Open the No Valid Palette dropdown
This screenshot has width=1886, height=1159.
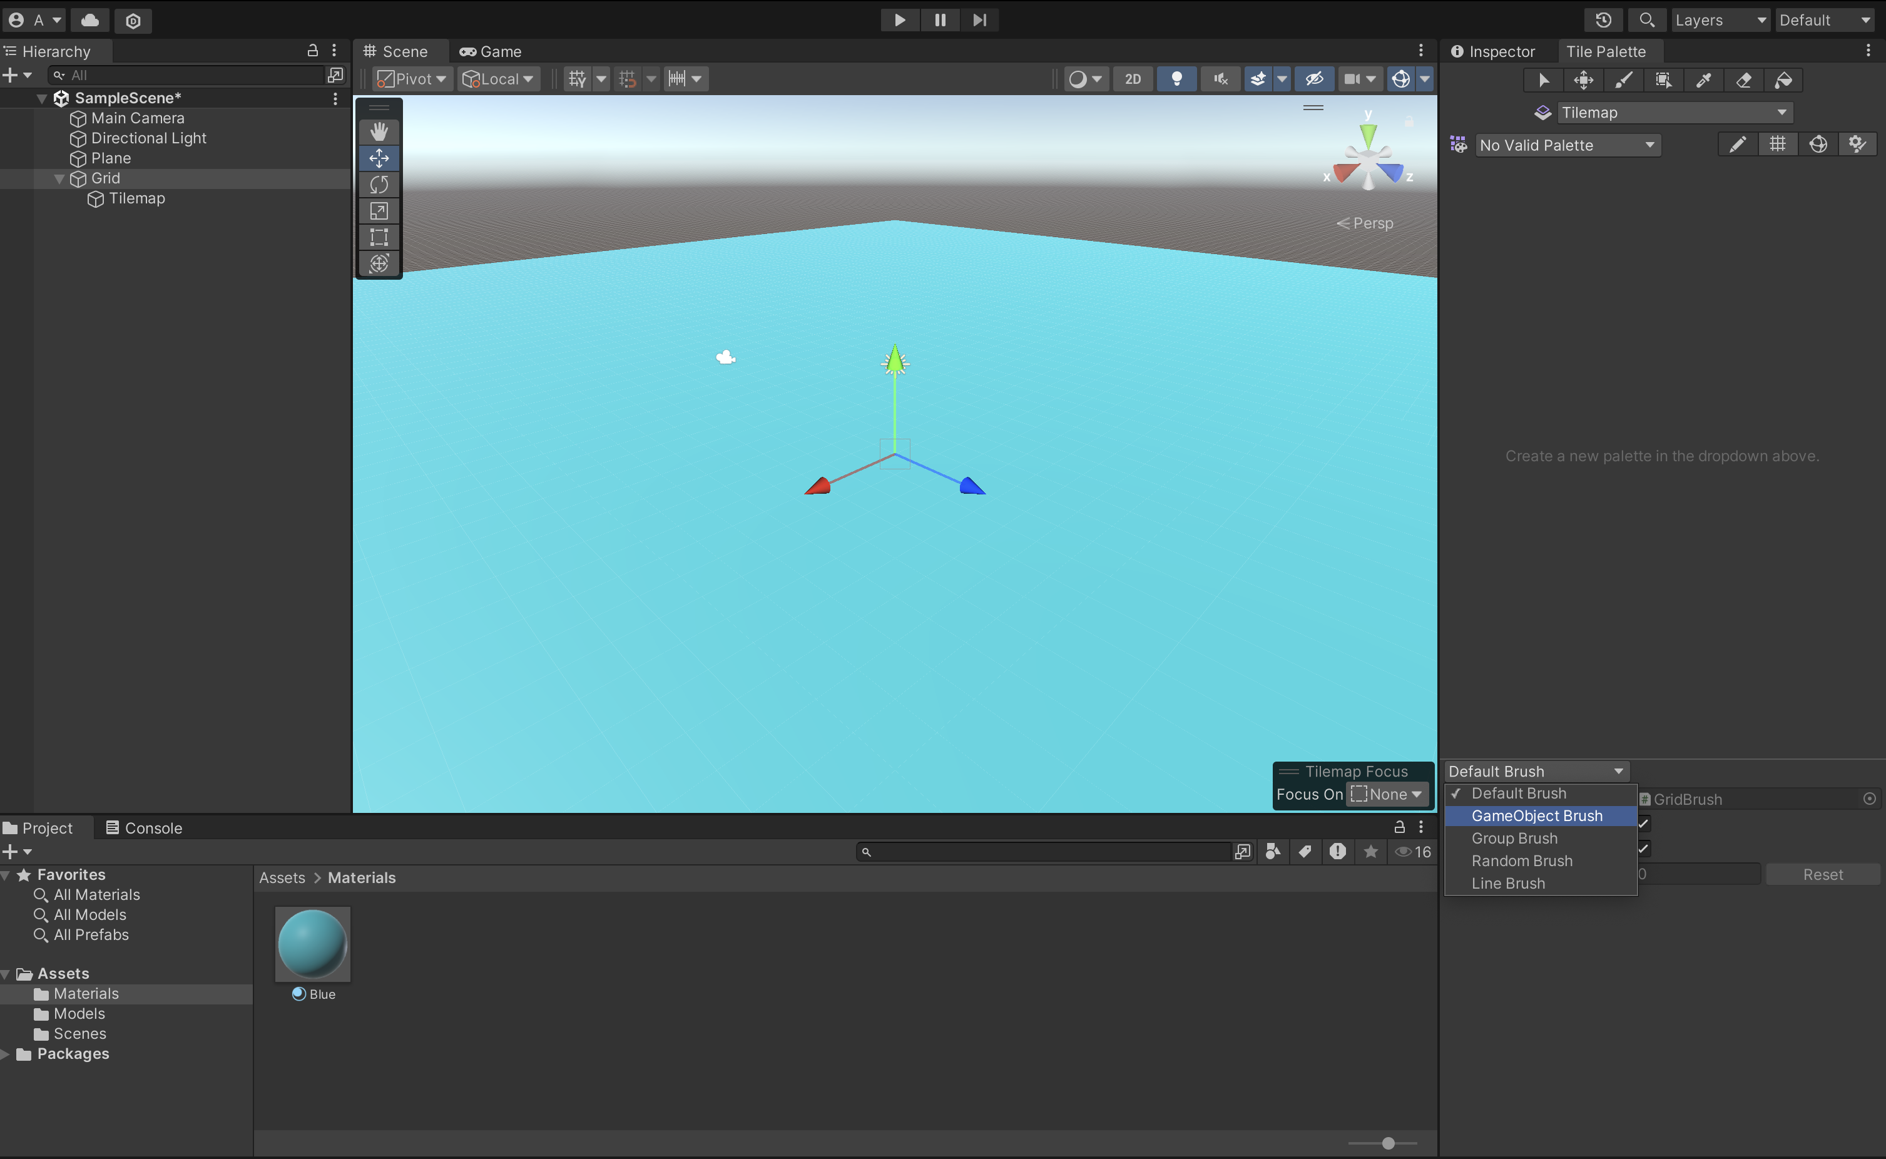[1567, 145]
